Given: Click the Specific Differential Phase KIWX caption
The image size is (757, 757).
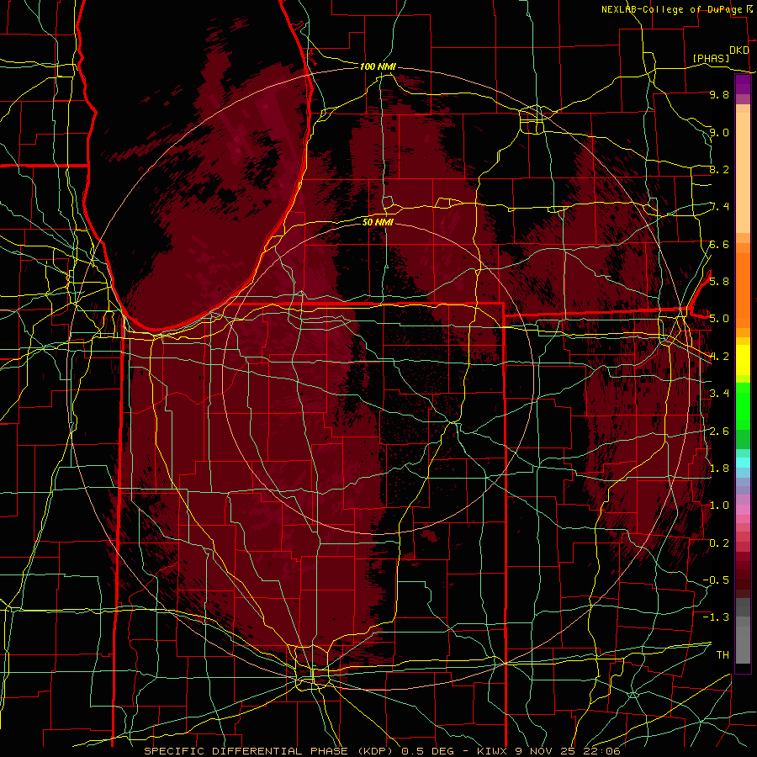Looking at the screenshot, I should [x=383, y=751].
